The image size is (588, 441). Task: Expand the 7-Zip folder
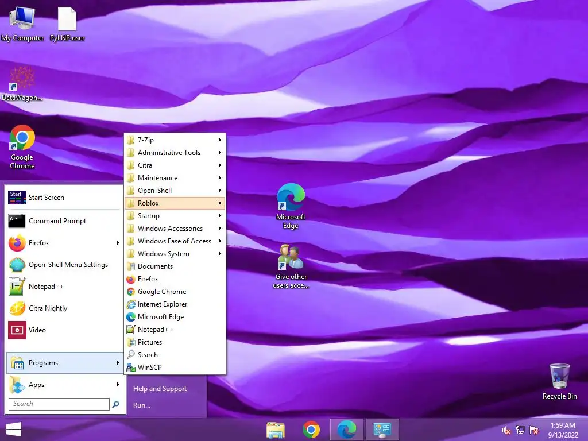pyautogui.click(x=175, y=140)
